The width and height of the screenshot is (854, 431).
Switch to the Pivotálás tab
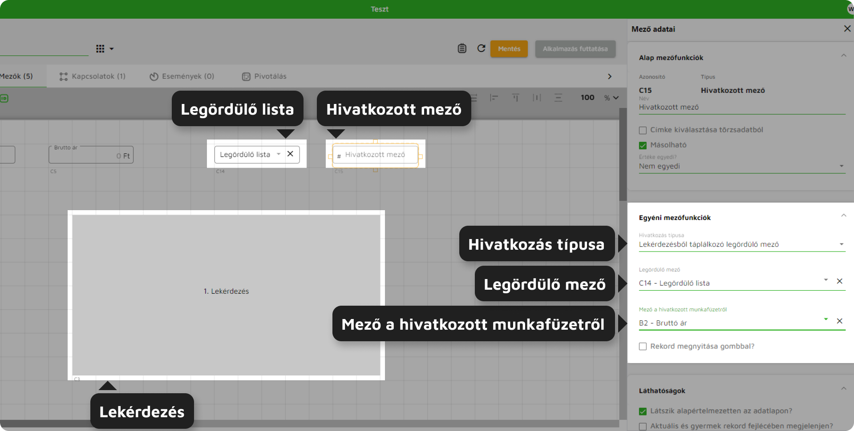point(264,76)
